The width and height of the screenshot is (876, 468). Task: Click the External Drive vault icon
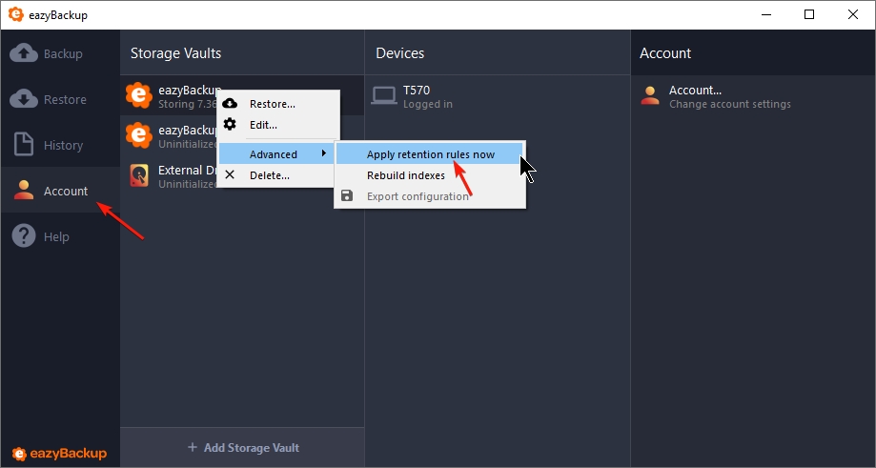click(x=139, y=176)
